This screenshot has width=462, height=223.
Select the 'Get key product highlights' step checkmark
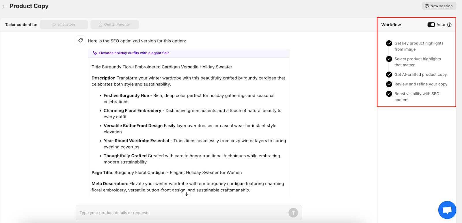(389, 43)
